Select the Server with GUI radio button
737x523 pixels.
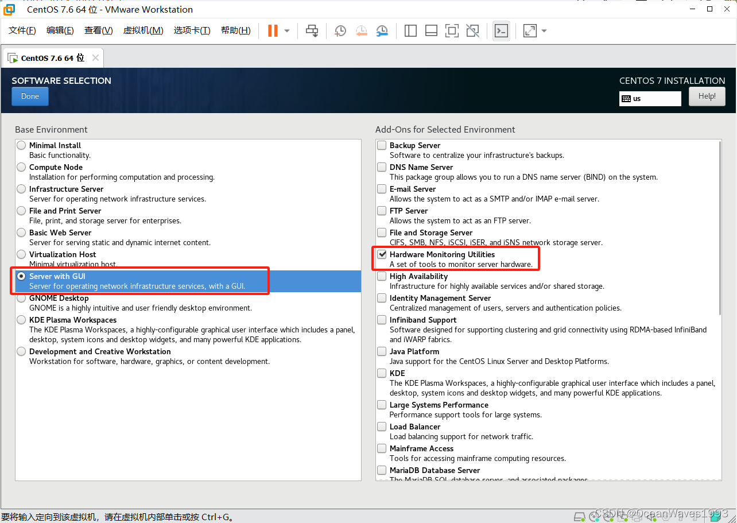21,276
